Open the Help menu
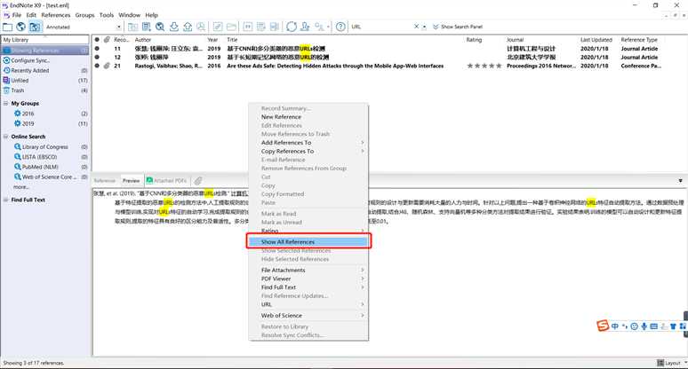This screenshot has width=688, height=369. 151,15
